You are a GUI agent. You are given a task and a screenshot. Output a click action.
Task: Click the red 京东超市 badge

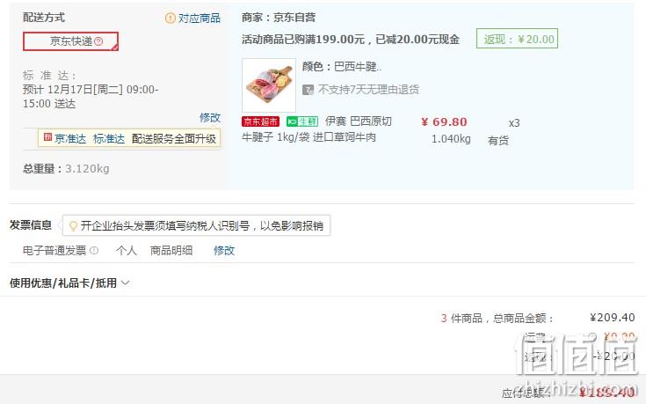click(x=260, y=121)
